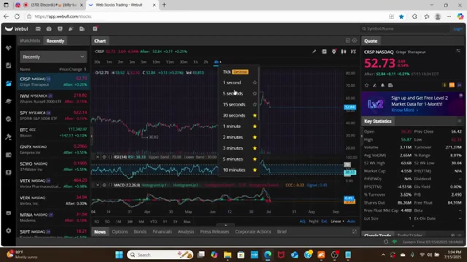Open quote panel settings sliders icon
The image size is (467, 262).
(x=459, y=51)
